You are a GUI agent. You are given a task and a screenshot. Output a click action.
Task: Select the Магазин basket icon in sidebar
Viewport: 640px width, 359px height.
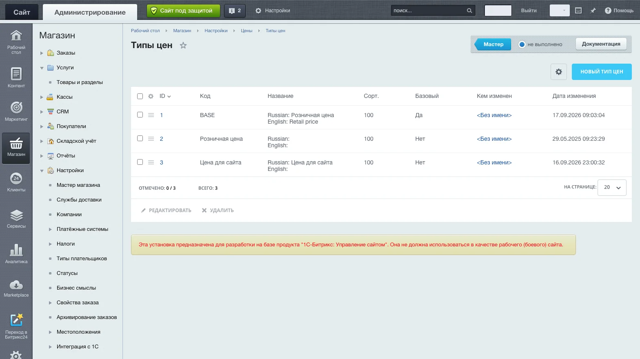tap(16, 144)
